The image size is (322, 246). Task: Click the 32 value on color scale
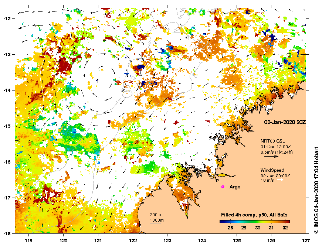click(x=285, y=228)
